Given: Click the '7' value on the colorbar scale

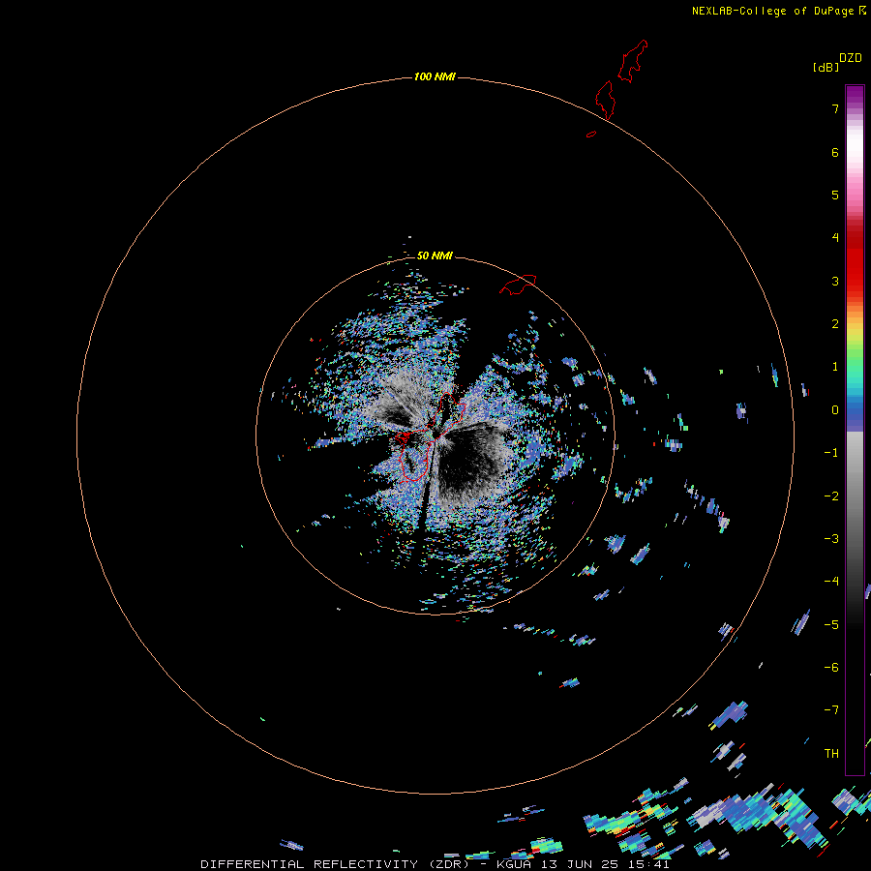Looking at the screenshot, I should [835, 108].
